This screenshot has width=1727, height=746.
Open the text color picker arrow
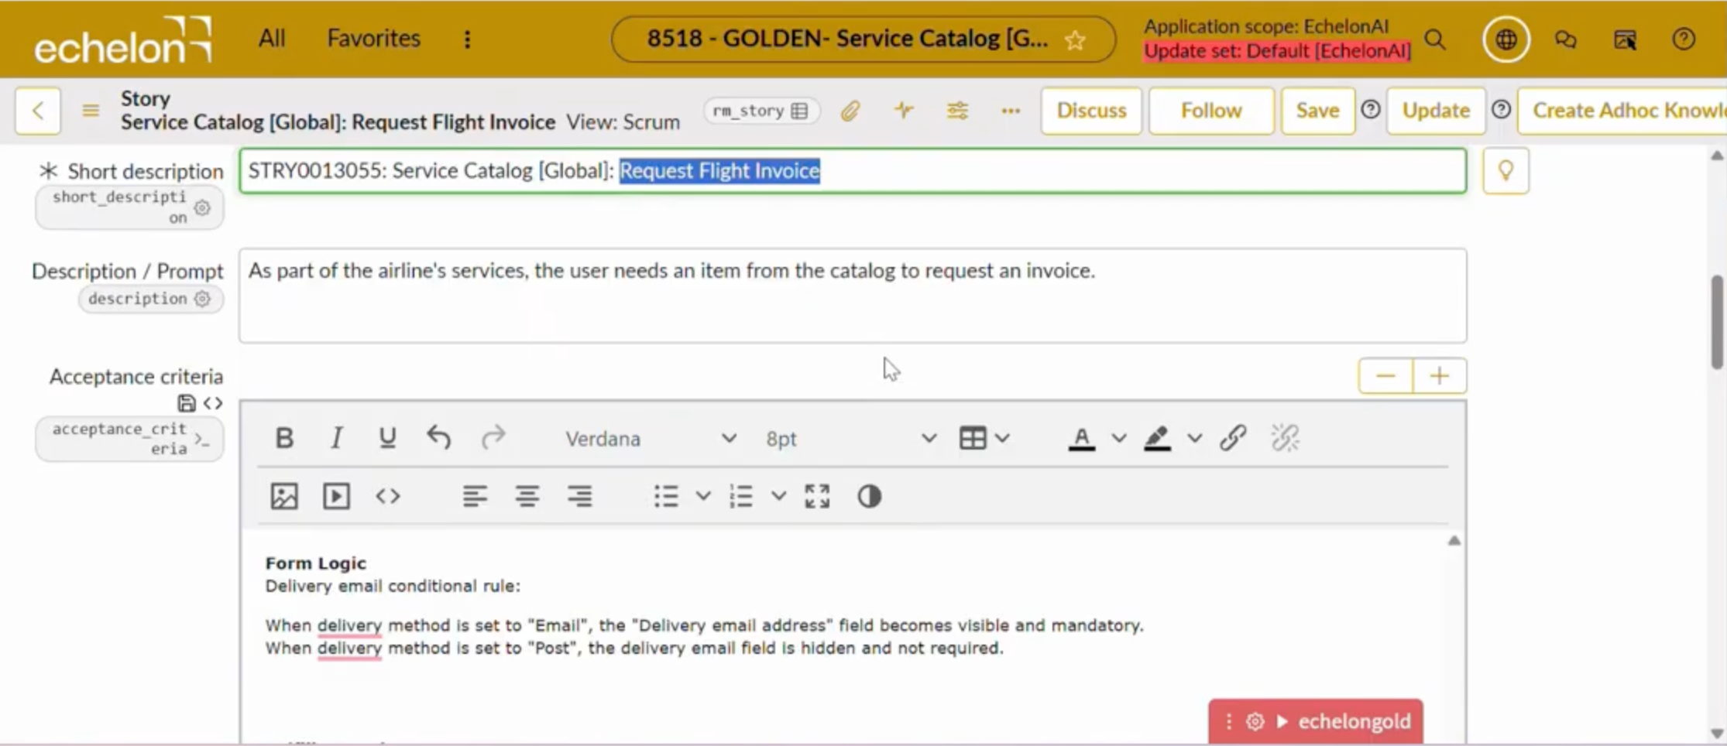coord(1119,438)
